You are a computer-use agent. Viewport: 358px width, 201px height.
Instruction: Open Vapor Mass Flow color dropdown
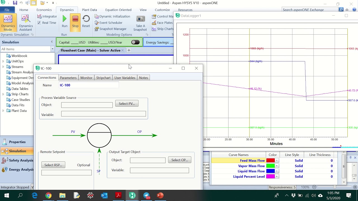click(277, 166)
